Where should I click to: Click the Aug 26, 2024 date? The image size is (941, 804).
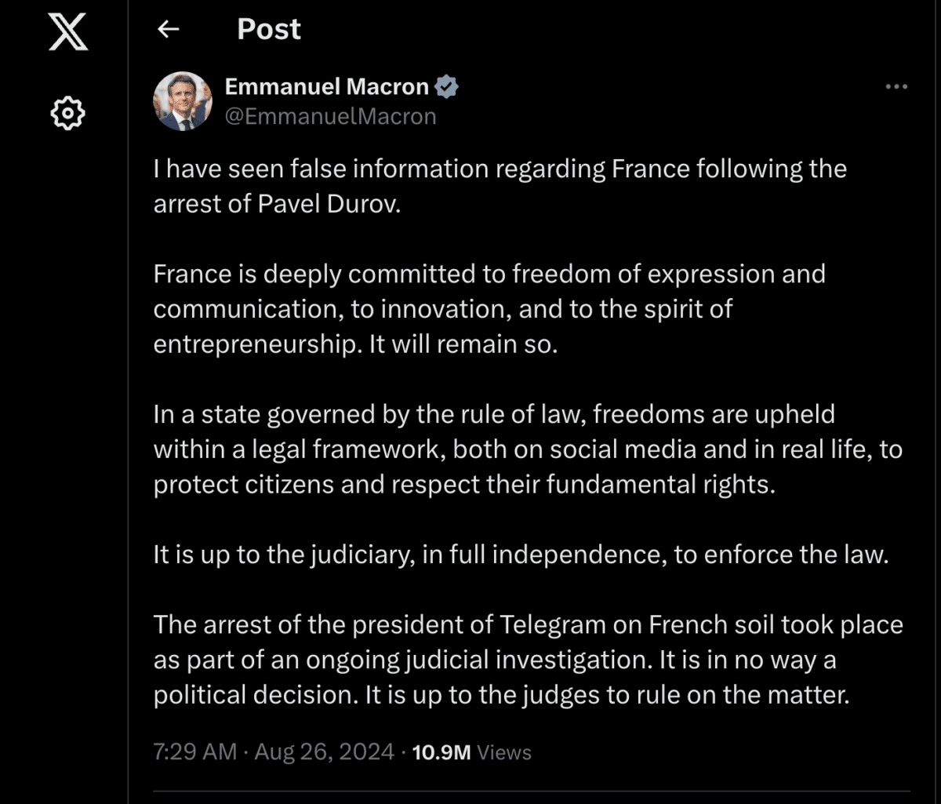click(324, 751)
